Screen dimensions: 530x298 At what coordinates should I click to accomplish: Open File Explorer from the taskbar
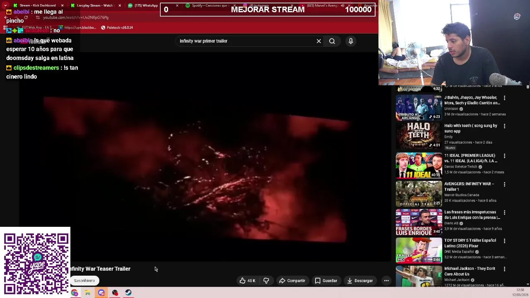[x=88, y=293]
